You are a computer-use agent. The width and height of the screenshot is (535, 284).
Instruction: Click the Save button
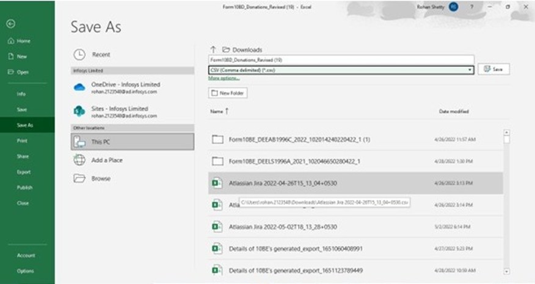(x=493, y=69)
